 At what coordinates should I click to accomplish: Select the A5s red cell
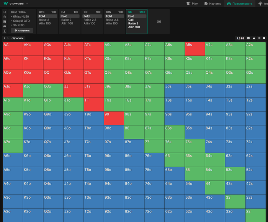(195, 49)
